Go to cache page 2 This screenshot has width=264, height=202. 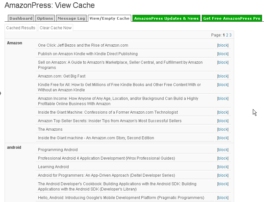(227, 35)
